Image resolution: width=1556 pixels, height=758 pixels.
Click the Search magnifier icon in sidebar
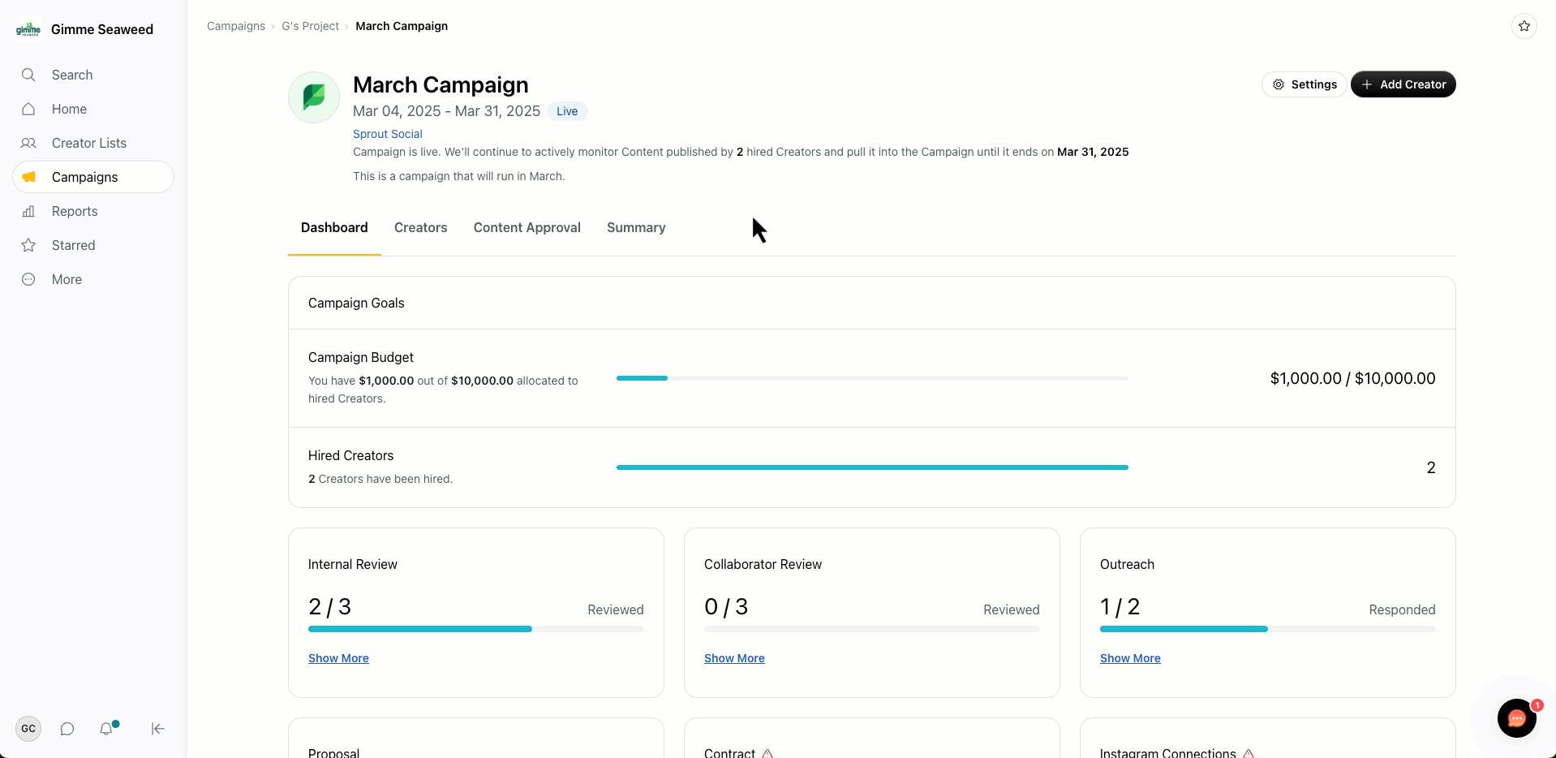[x=28, y=75]
